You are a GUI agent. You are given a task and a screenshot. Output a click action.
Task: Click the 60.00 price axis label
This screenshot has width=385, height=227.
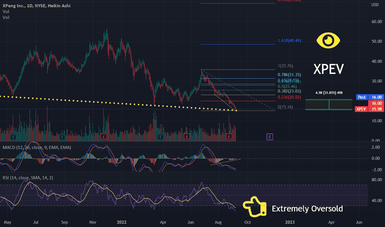(377, 21)
